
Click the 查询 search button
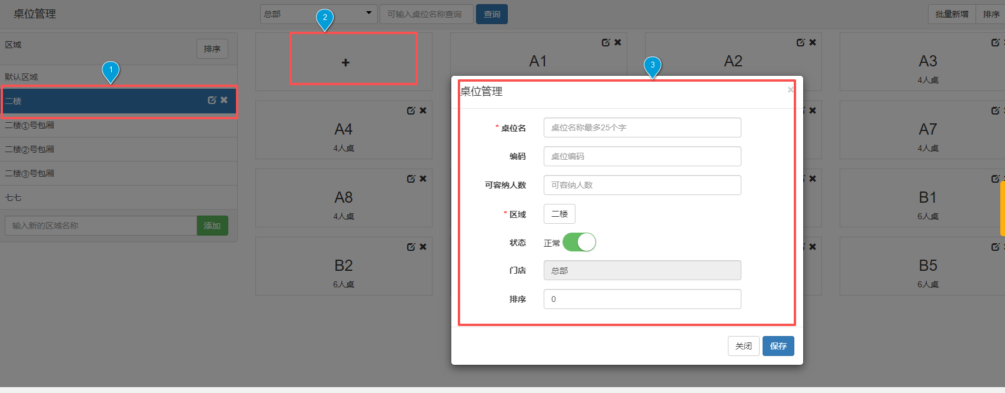pos(491,14)
